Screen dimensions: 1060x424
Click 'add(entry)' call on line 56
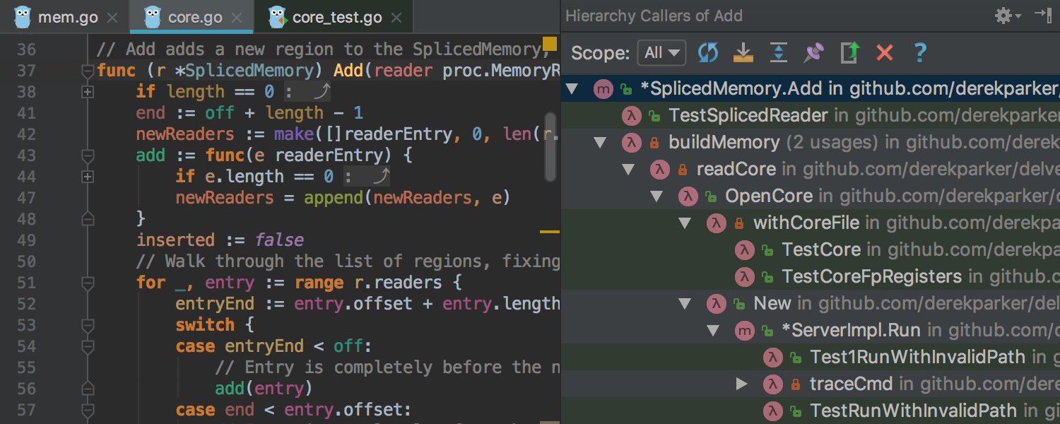(x=264, y=389)
